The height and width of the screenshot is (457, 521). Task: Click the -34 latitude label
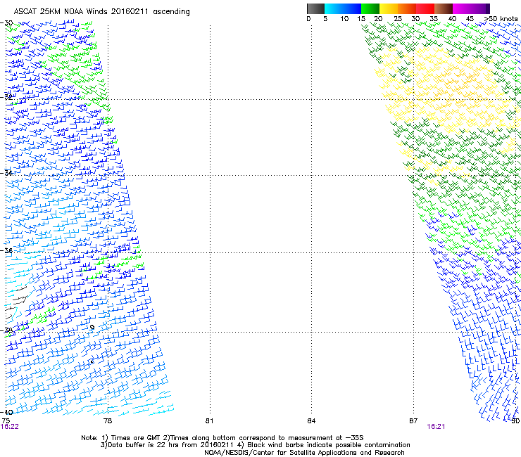point(6,173)
